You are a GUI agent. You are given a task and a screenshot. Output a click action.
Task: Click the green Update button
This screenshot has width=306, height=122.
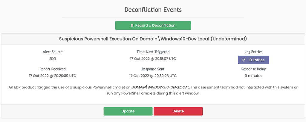pos(128,111)
